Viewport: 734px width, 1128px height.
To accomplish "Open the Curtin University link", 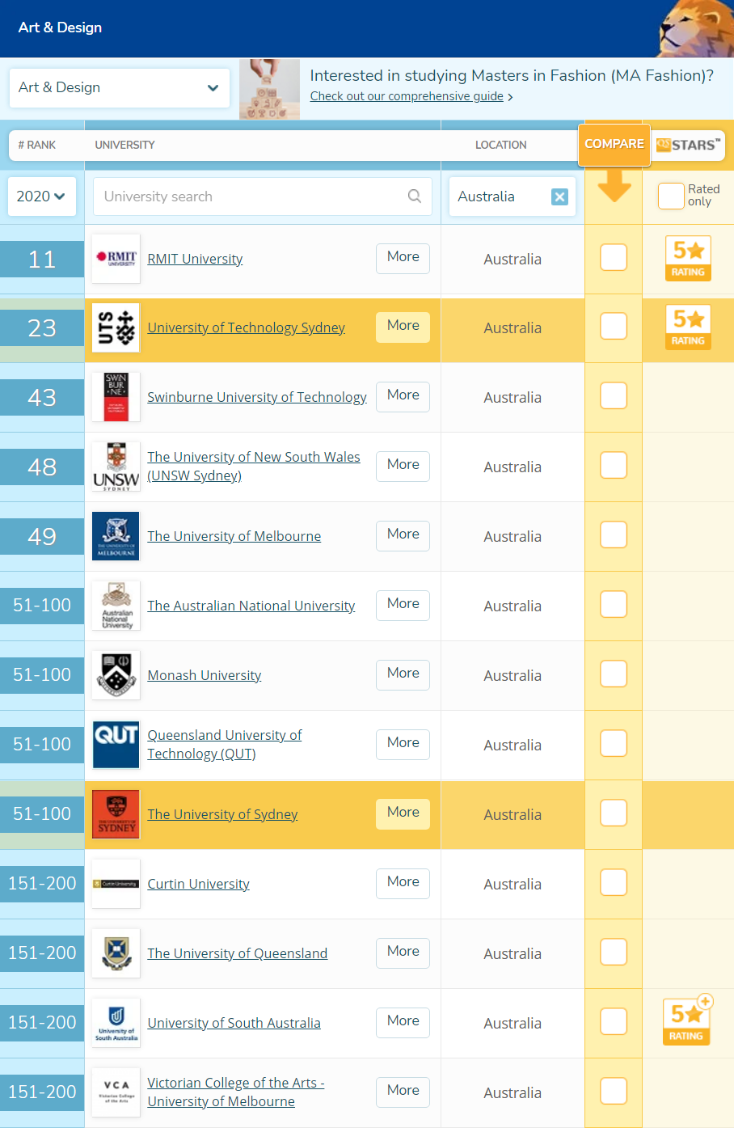I will pos(198,884).
